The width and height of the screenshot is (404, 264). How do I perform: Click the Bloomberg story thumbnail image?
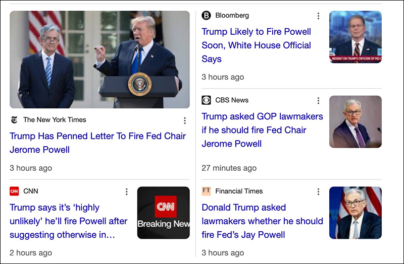(355, 37)
